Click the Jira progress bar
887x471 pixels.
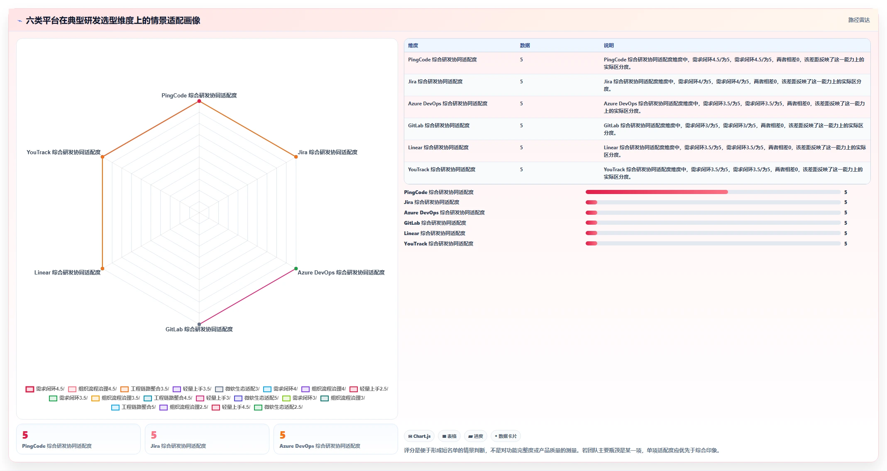[x=713, y=202]
